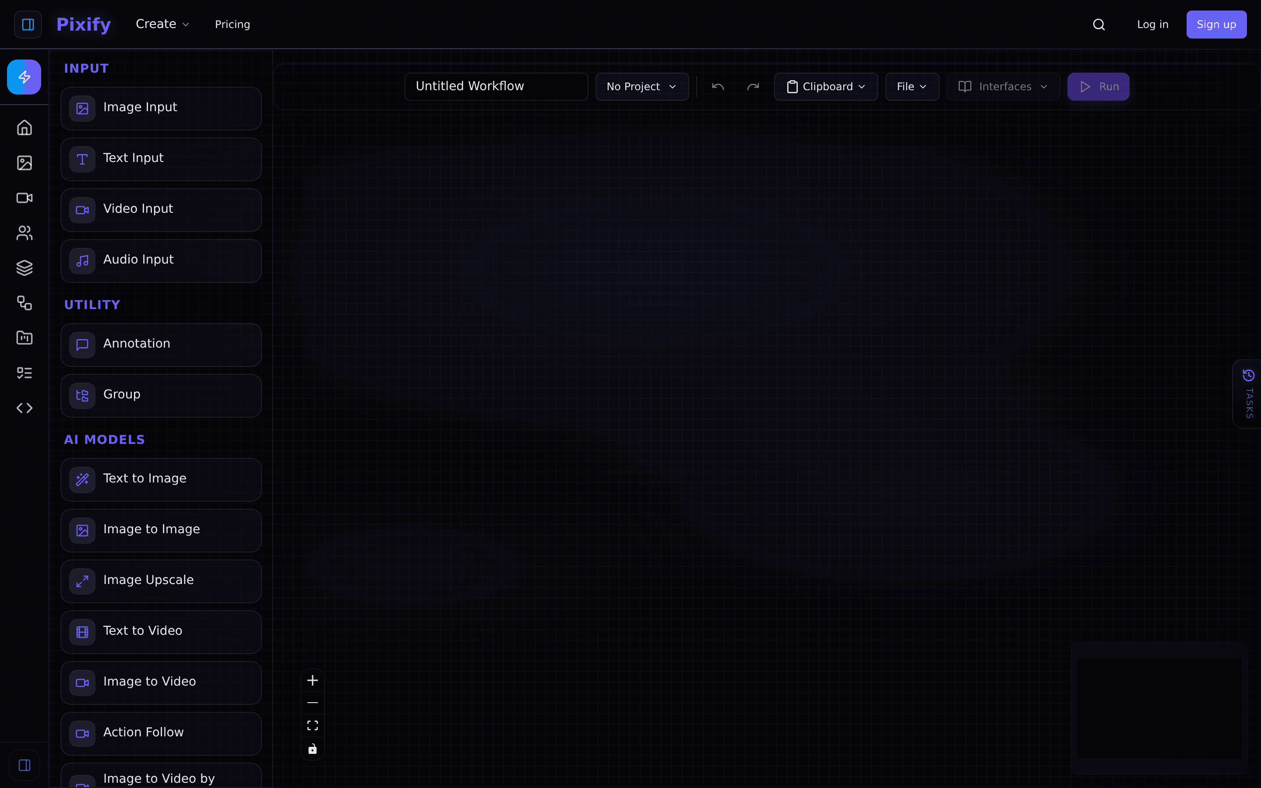Expand the No Project dropdown
Viewport: 1261px width, 788px height.
(x=642, y=87)
